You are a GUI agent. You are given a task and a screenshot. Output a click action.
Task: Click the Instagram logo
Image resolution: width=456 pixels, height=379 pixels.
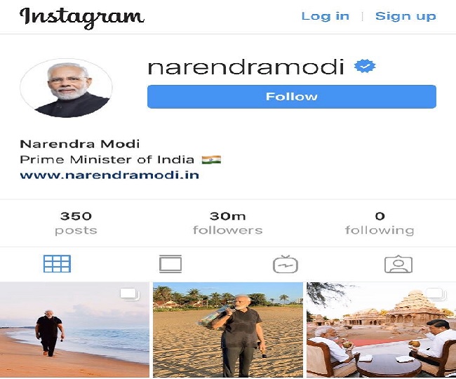(x=81, y=18)
